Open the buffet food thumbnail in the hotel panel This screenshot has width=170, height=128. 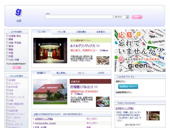point(103,61)
